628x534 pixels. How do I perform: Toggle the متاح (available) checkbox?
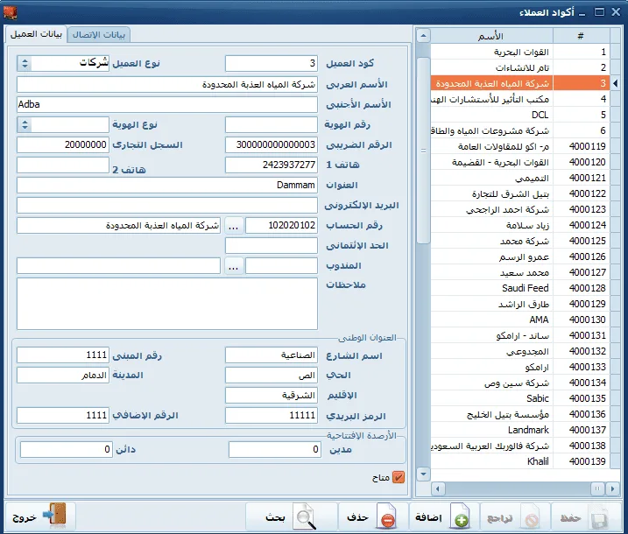pos(399,477)
